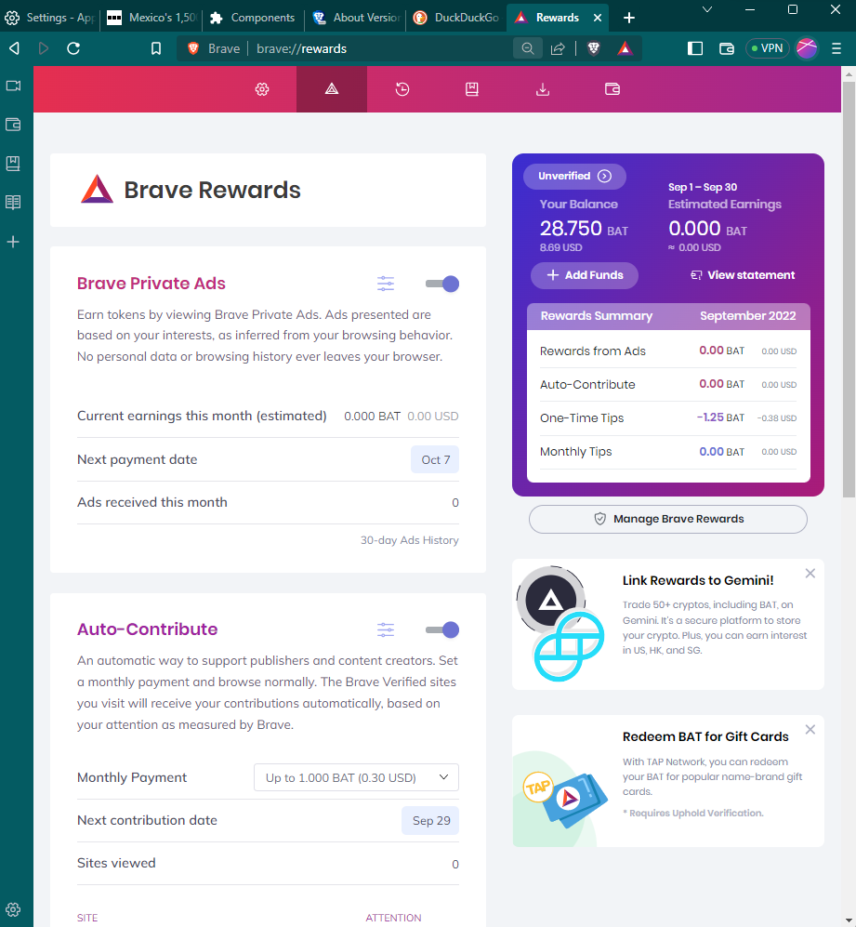Screen dimensions: 856x927
Task: Click TAP Network gift card image
Action: pyautogui.click(x=565, y=798)
